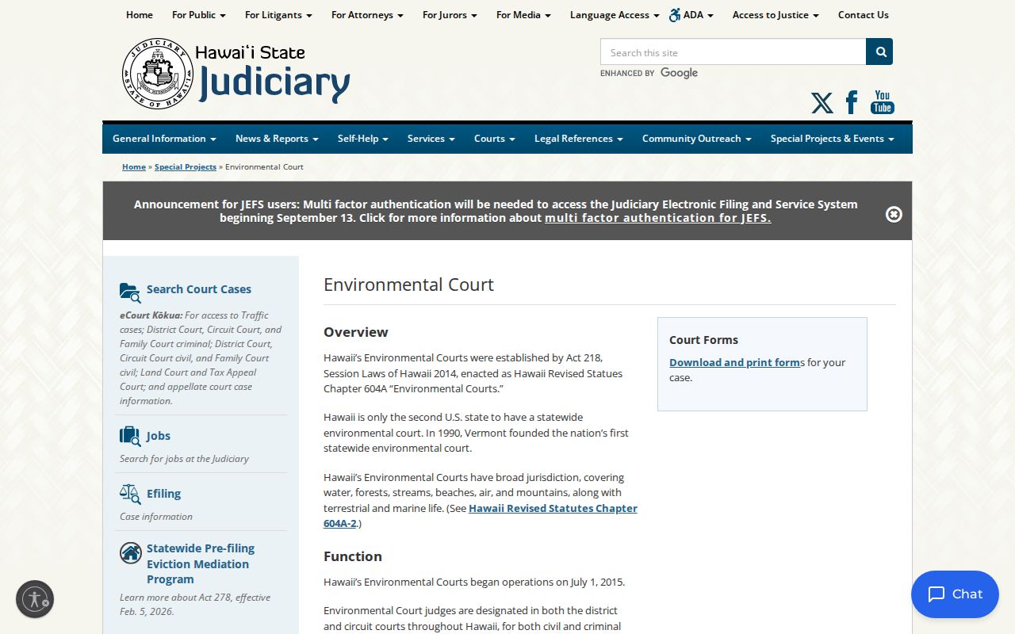This screenshot has width=1015, height=634.
Task: Open the Chat widget
Action: [955, 594]
